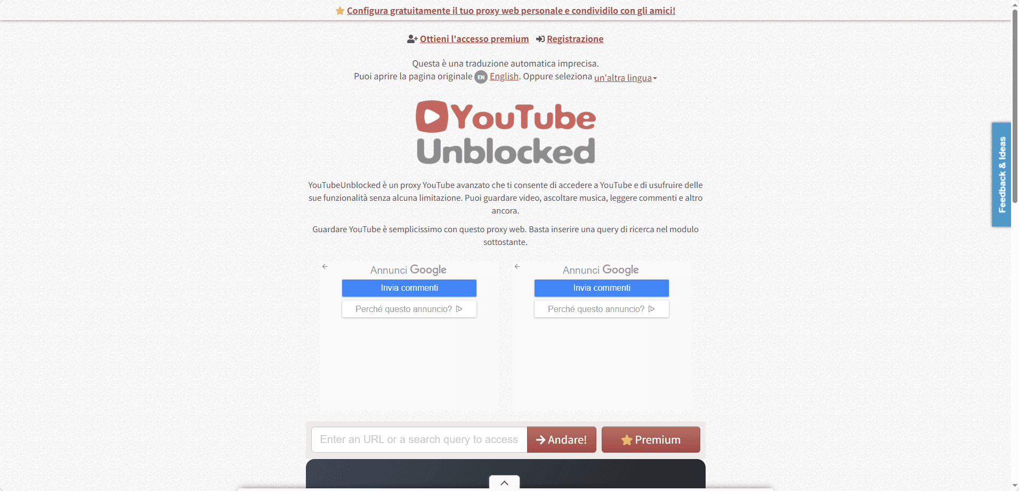
Task: Open "Ottieni l'accesso premium" link
Action: [474, 39]
